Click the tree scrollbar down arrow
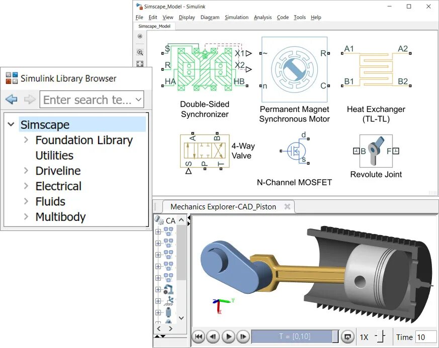439x348 pixels. point(181,318)
